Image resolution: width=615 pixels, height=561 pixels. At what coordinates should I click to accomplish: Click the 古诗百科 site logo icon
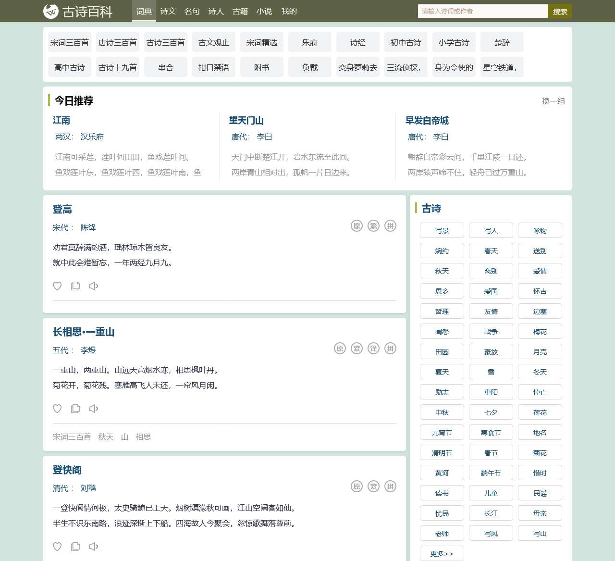(x=50, y=11)
